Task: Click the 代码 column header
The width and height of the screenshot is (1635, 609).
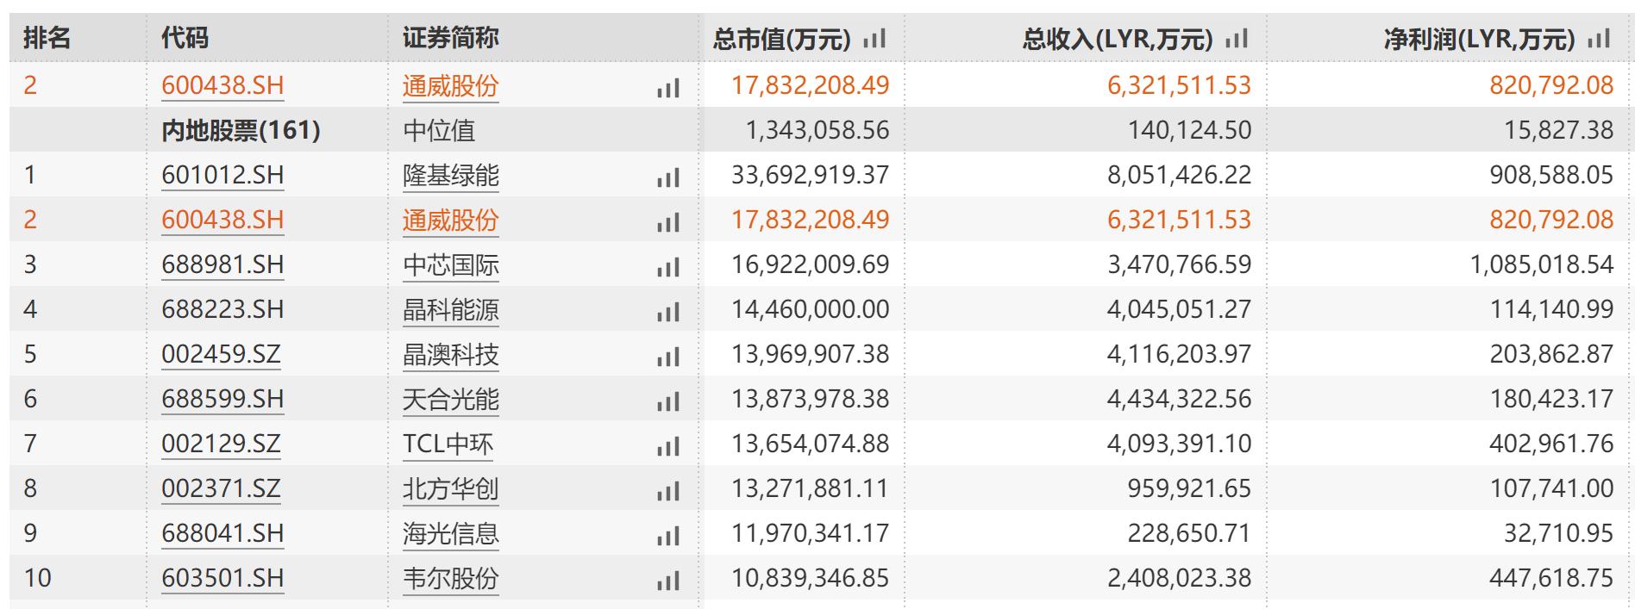Action: 185,38
